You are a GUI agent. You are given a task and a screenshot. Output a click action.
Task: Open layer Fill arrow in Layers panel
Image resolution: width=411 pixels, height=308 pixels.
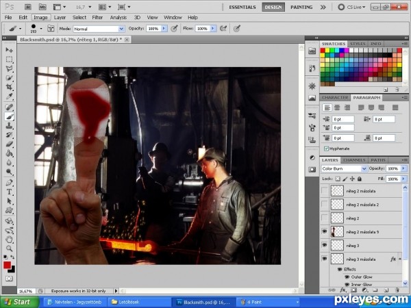pos(403,179)
